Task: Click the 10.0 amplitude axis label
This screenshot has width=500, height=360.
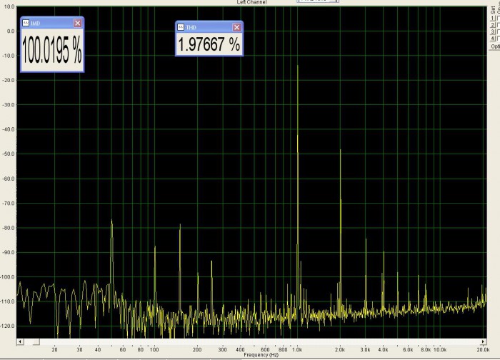Action: 10,6
